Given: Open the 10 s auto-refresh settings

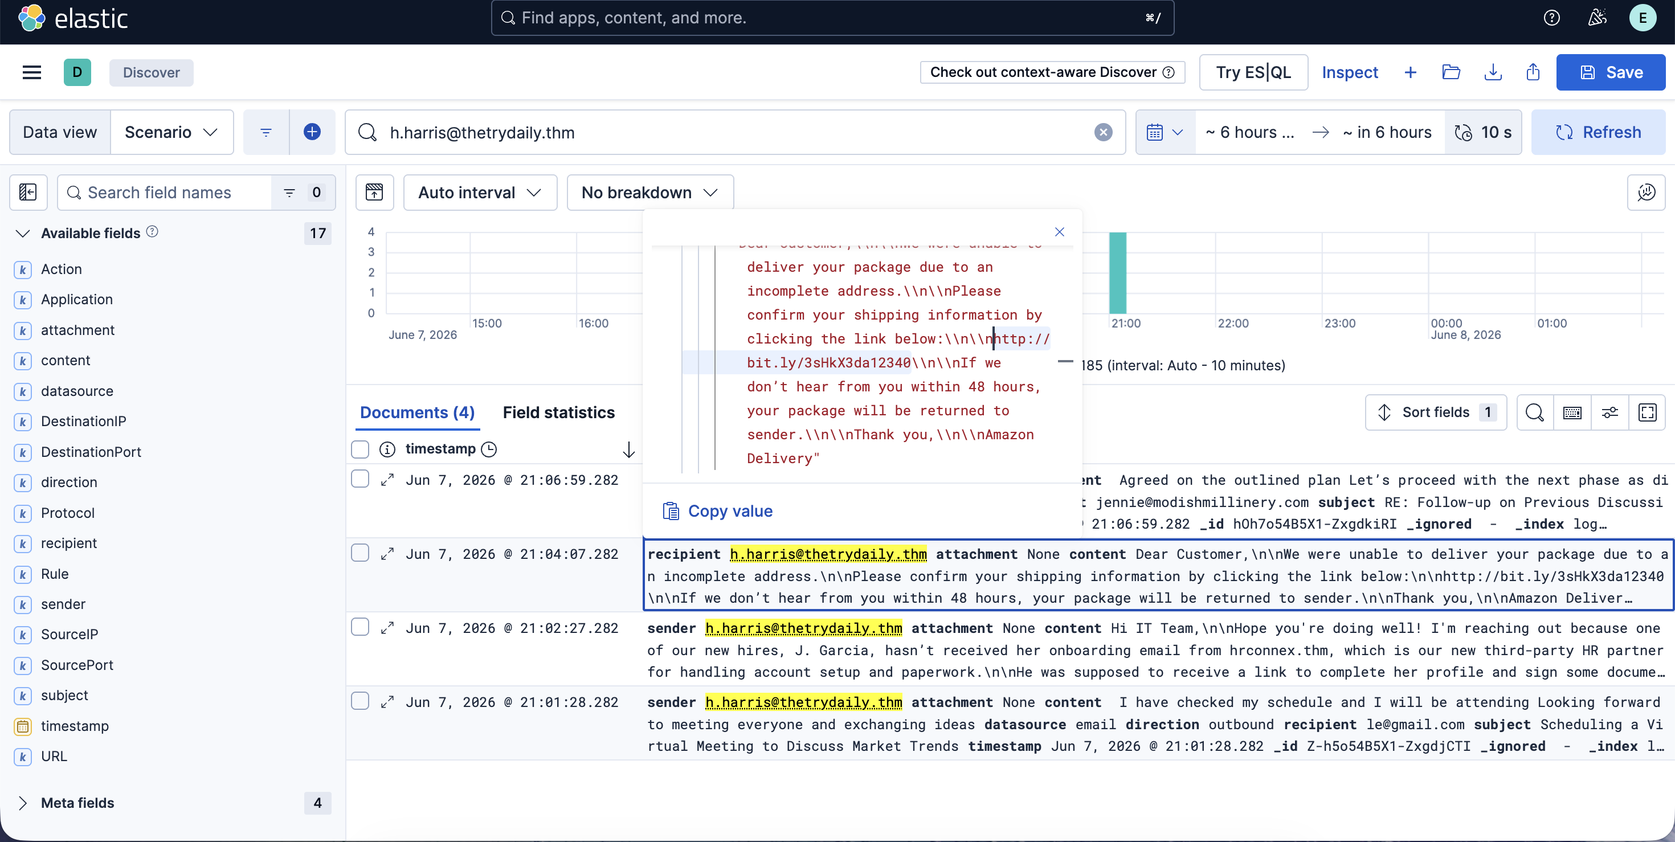Looking at the screenshot, I should [x=1483, y=133].
